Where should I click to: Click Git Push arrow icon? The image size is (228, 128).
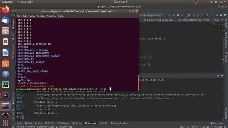click(202, 15)
